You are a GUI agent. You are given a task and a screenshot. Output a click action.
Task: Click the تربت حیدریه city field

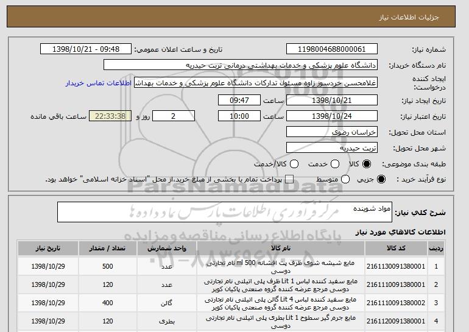[x=332, y=148]
